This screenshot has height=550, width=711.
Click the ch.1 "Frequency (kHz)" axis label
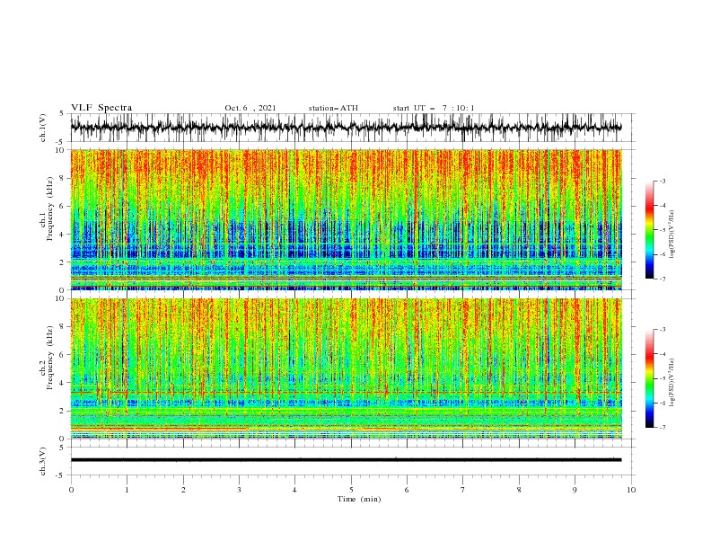(x=50, y=208)
